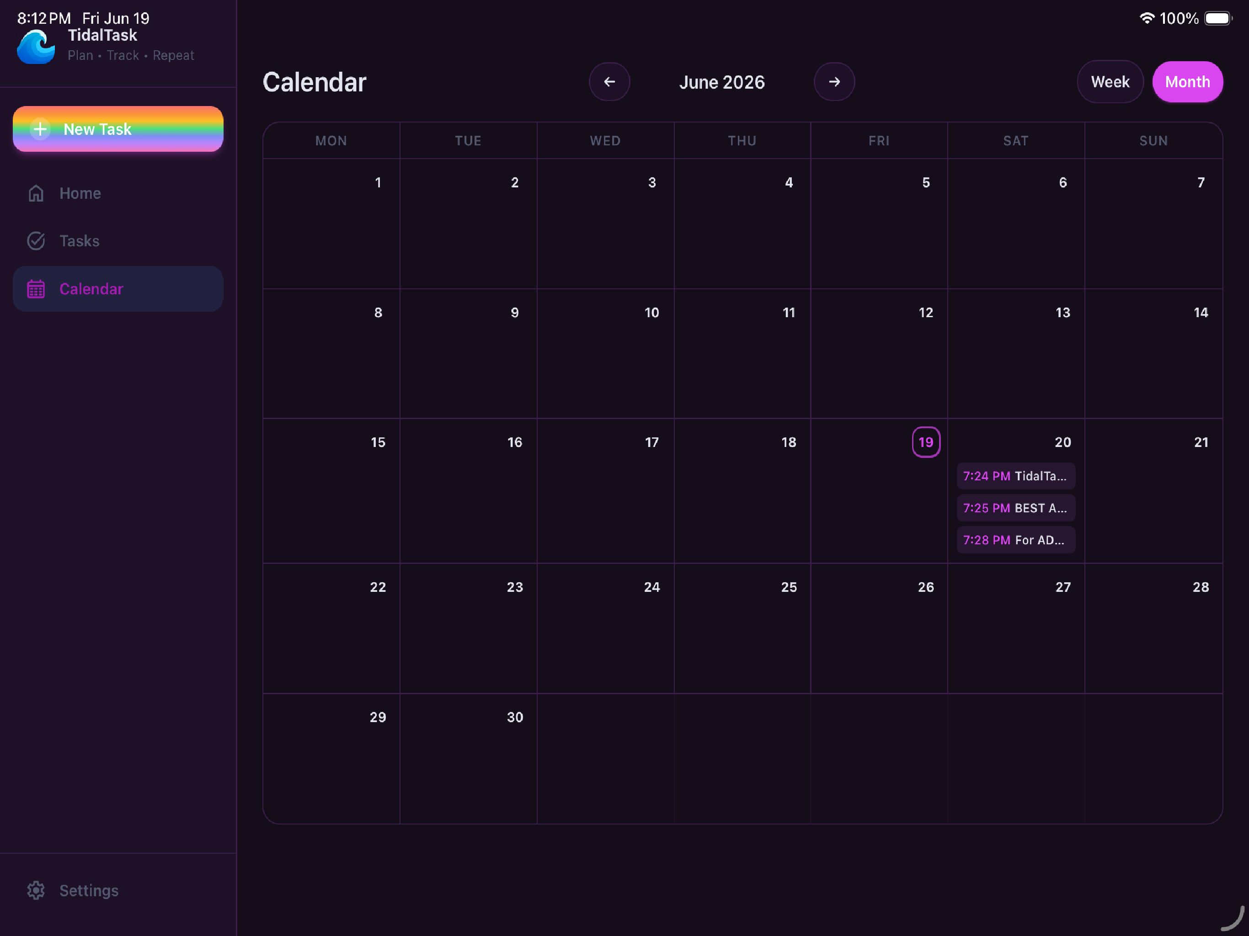Select day 28 cell
1249x936 pixels.
(x=1153, y=628)
